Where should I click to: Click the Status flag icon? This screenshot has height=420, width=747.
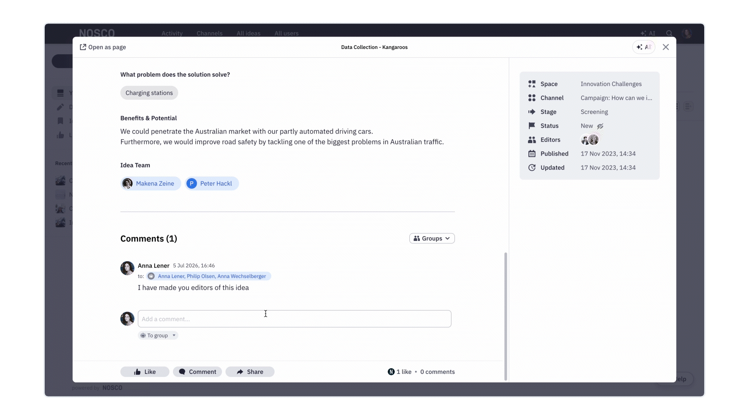click(x=532, y=126)
